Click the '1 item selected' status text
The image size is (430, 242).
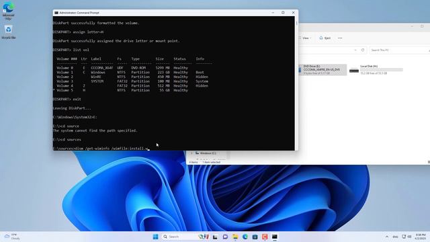[x=212, y=162]
